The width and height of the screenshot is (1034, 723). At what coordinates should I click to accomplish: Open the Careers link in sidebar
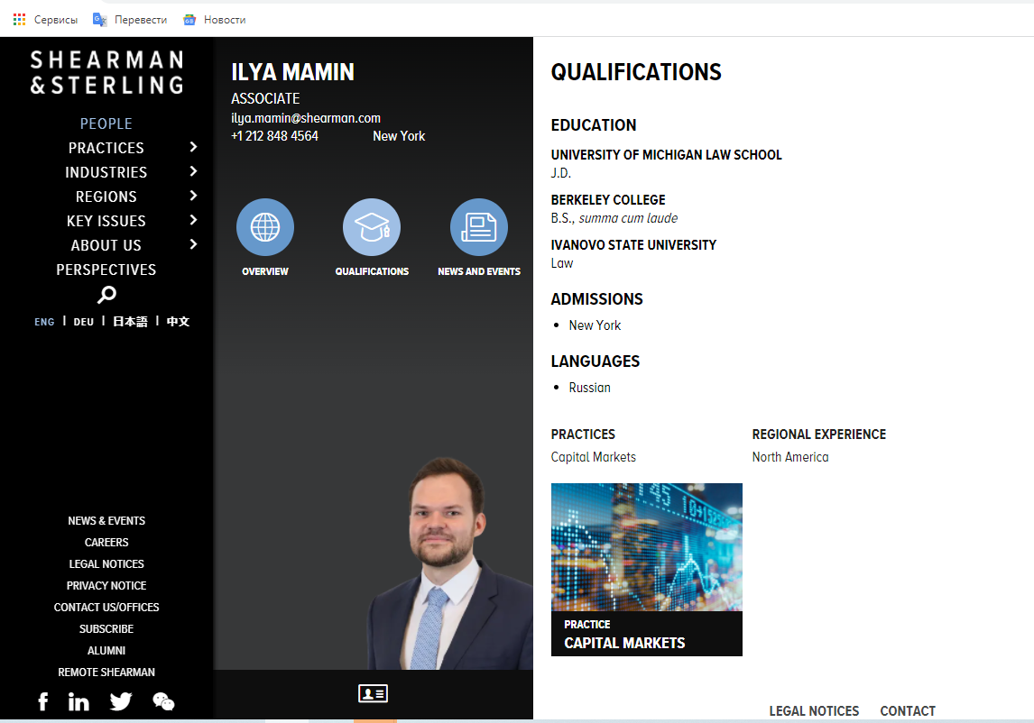click(106, 543)
